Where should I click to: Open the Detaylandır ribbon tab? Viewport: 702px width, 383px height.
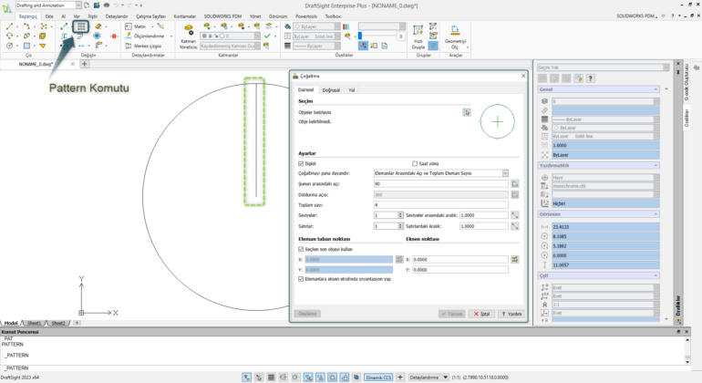coord(117,16)
